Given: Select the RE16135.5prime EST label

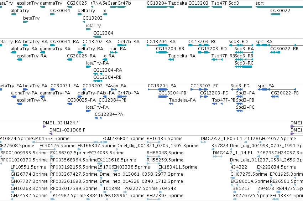Looking at the screenshot, I should (x=164, y=139).
